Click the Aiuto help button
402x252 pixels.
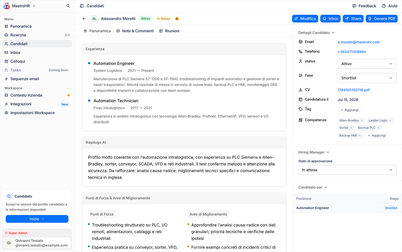pos(390,6)
